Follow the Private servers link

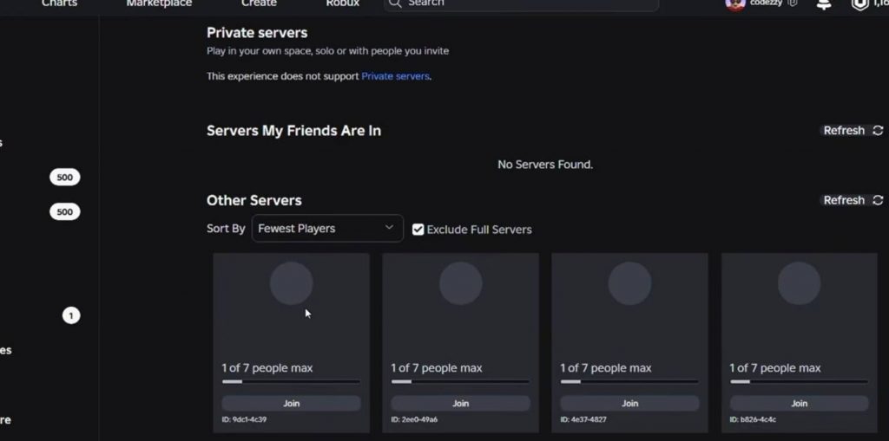pyautogui.click(x=395, y=76)
